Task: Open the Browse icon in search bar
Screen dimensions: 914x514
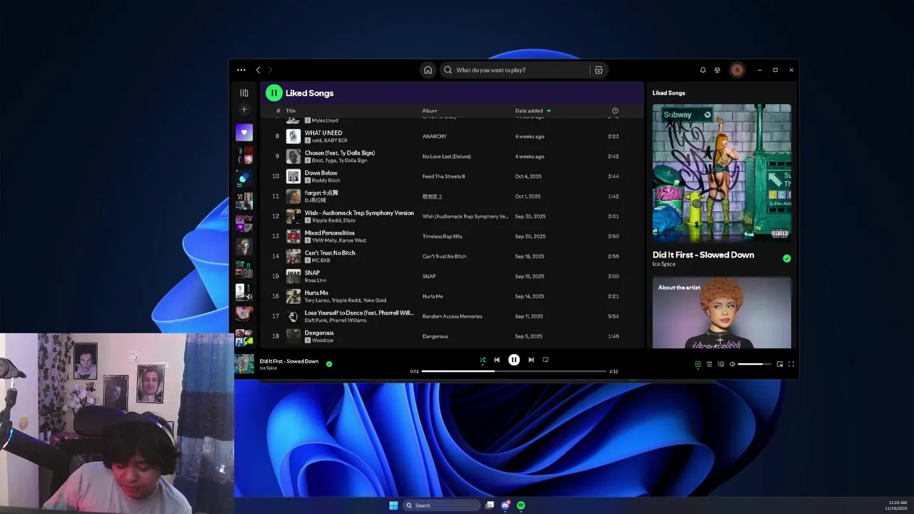Action: (x=598, y=70)
